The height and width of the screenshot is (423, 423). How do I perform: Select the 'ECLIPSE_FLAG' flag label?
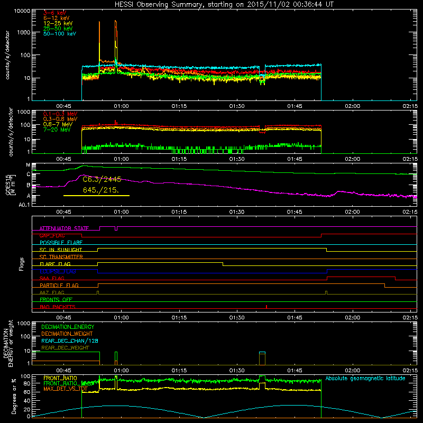coord(58,271)
